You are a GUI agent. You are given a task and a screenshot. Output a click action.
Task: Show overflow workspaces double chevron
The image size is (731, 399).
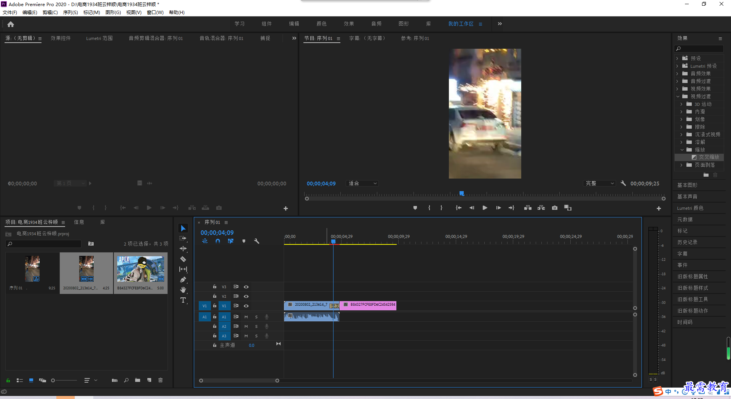click(x=500, y=24)
